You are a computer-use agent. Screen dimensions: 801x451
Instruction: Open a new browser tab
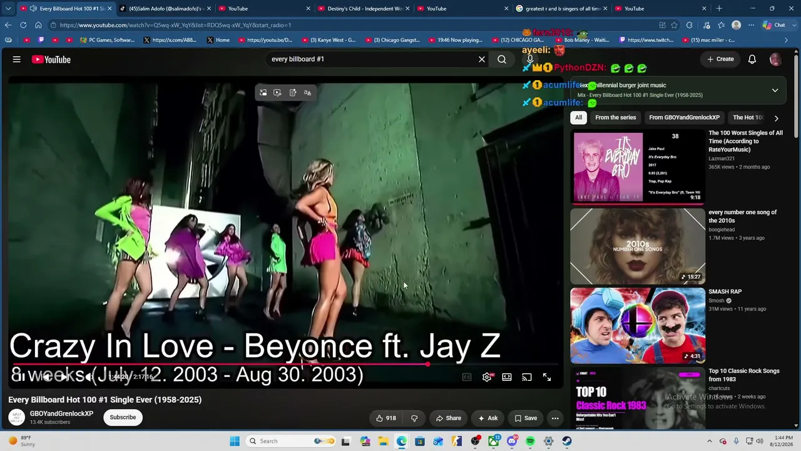click(719, 9)
